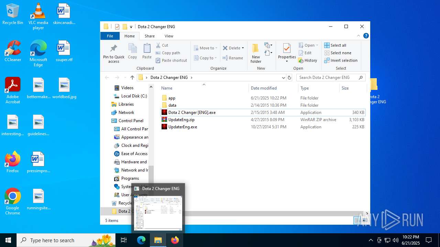The height and width of the screenshot is (247, 440).
Task: Open file History command
Action: [x=308, y=60]
